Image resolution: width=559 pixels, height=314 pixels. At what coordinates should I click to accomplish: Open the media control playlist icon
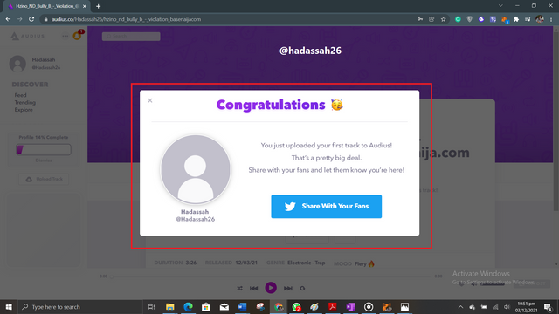tap(528, 19)
